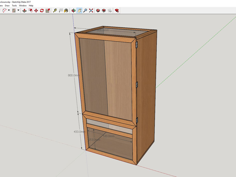Click the 800.0mm dimension label
Viewport: 236px width, 177px height.
(x=74, y=75)
